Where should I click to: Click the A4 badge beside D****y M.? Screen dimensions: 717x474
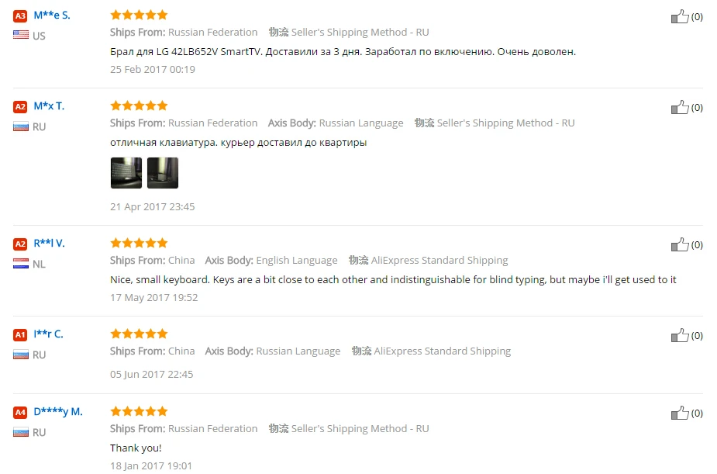coord(20,412)
